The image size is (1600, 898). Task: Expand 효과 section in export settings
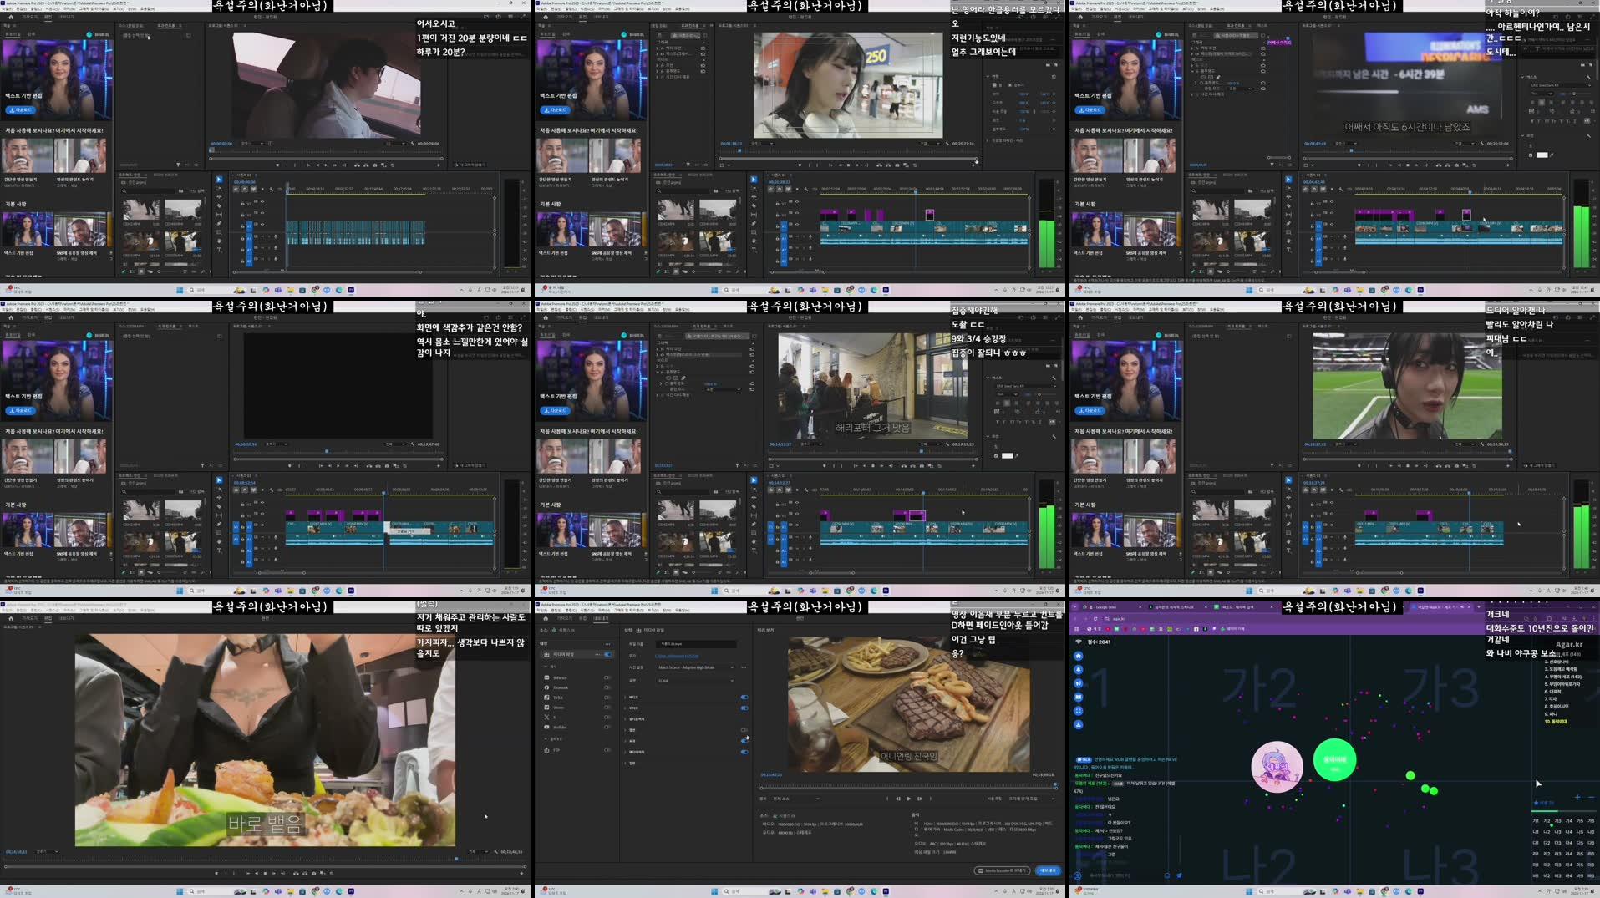pyautogui.click(x=625, y=741)
